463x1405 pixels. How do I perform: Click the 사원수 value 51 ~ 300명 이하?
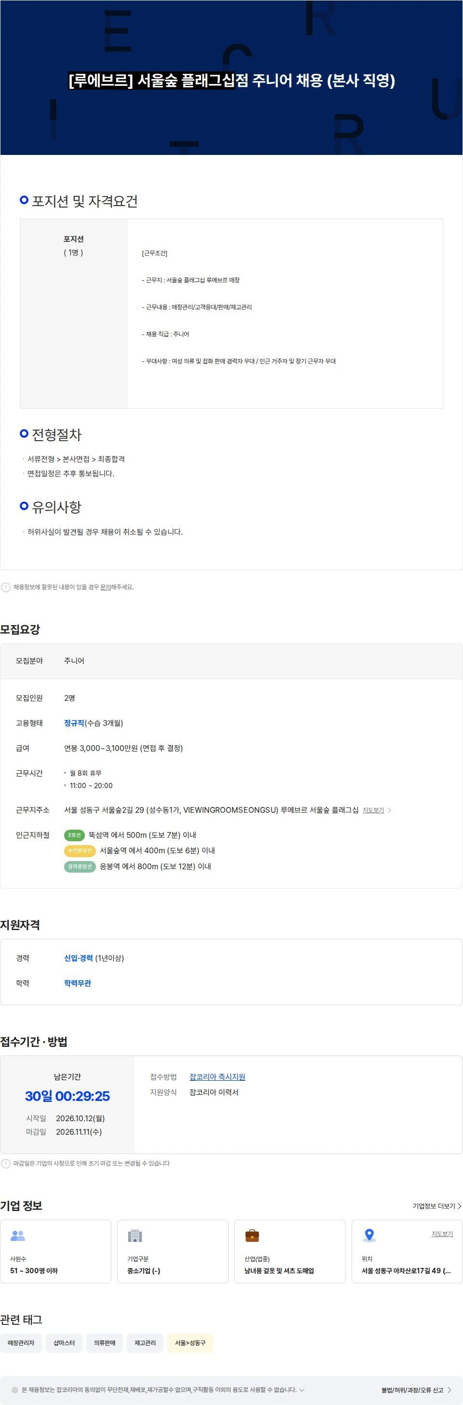tap(34, 1270)
